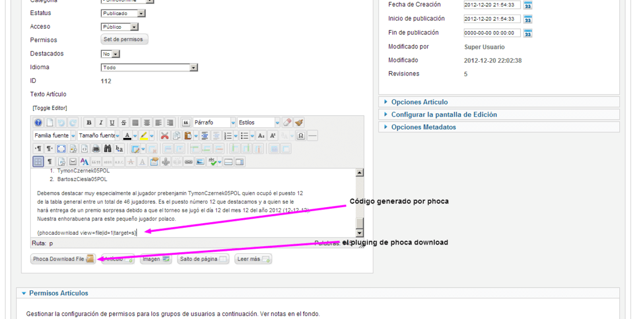Print the article with printer icon
This screenshot has width=636, height=319.
click(96, 149)
